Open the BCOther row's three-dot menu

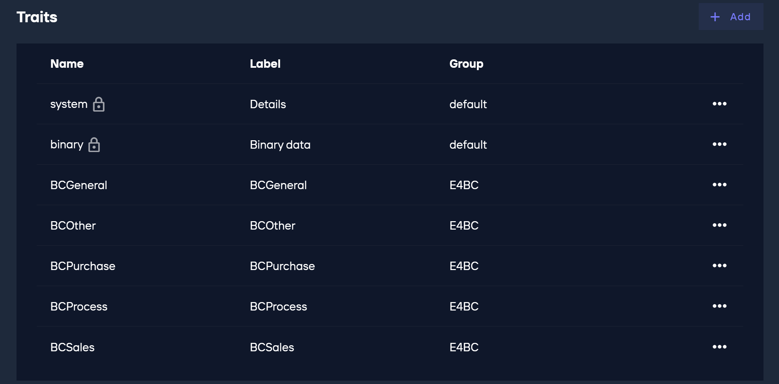(x=719, y=225)
